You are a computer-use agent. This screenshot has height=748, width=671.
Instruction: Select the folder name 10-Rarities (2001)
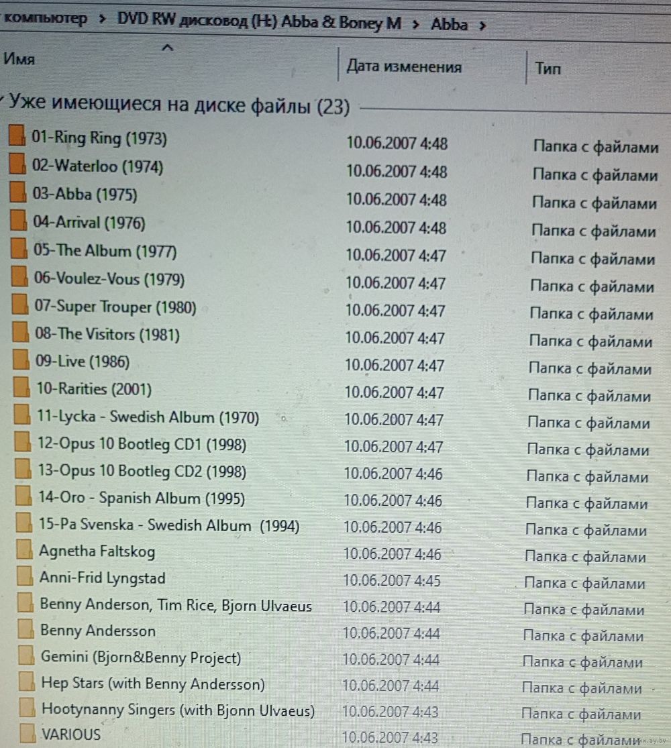[94, 389]
